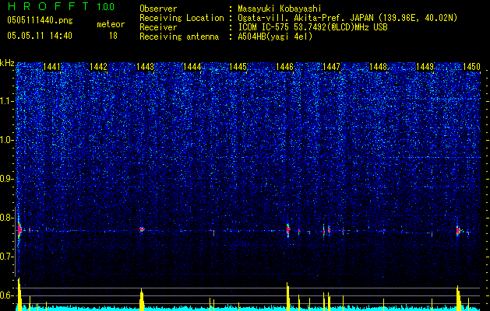490x311 pixels.
Task: Click the HROFFT 1.00 title text
Action: coord(61,6)
